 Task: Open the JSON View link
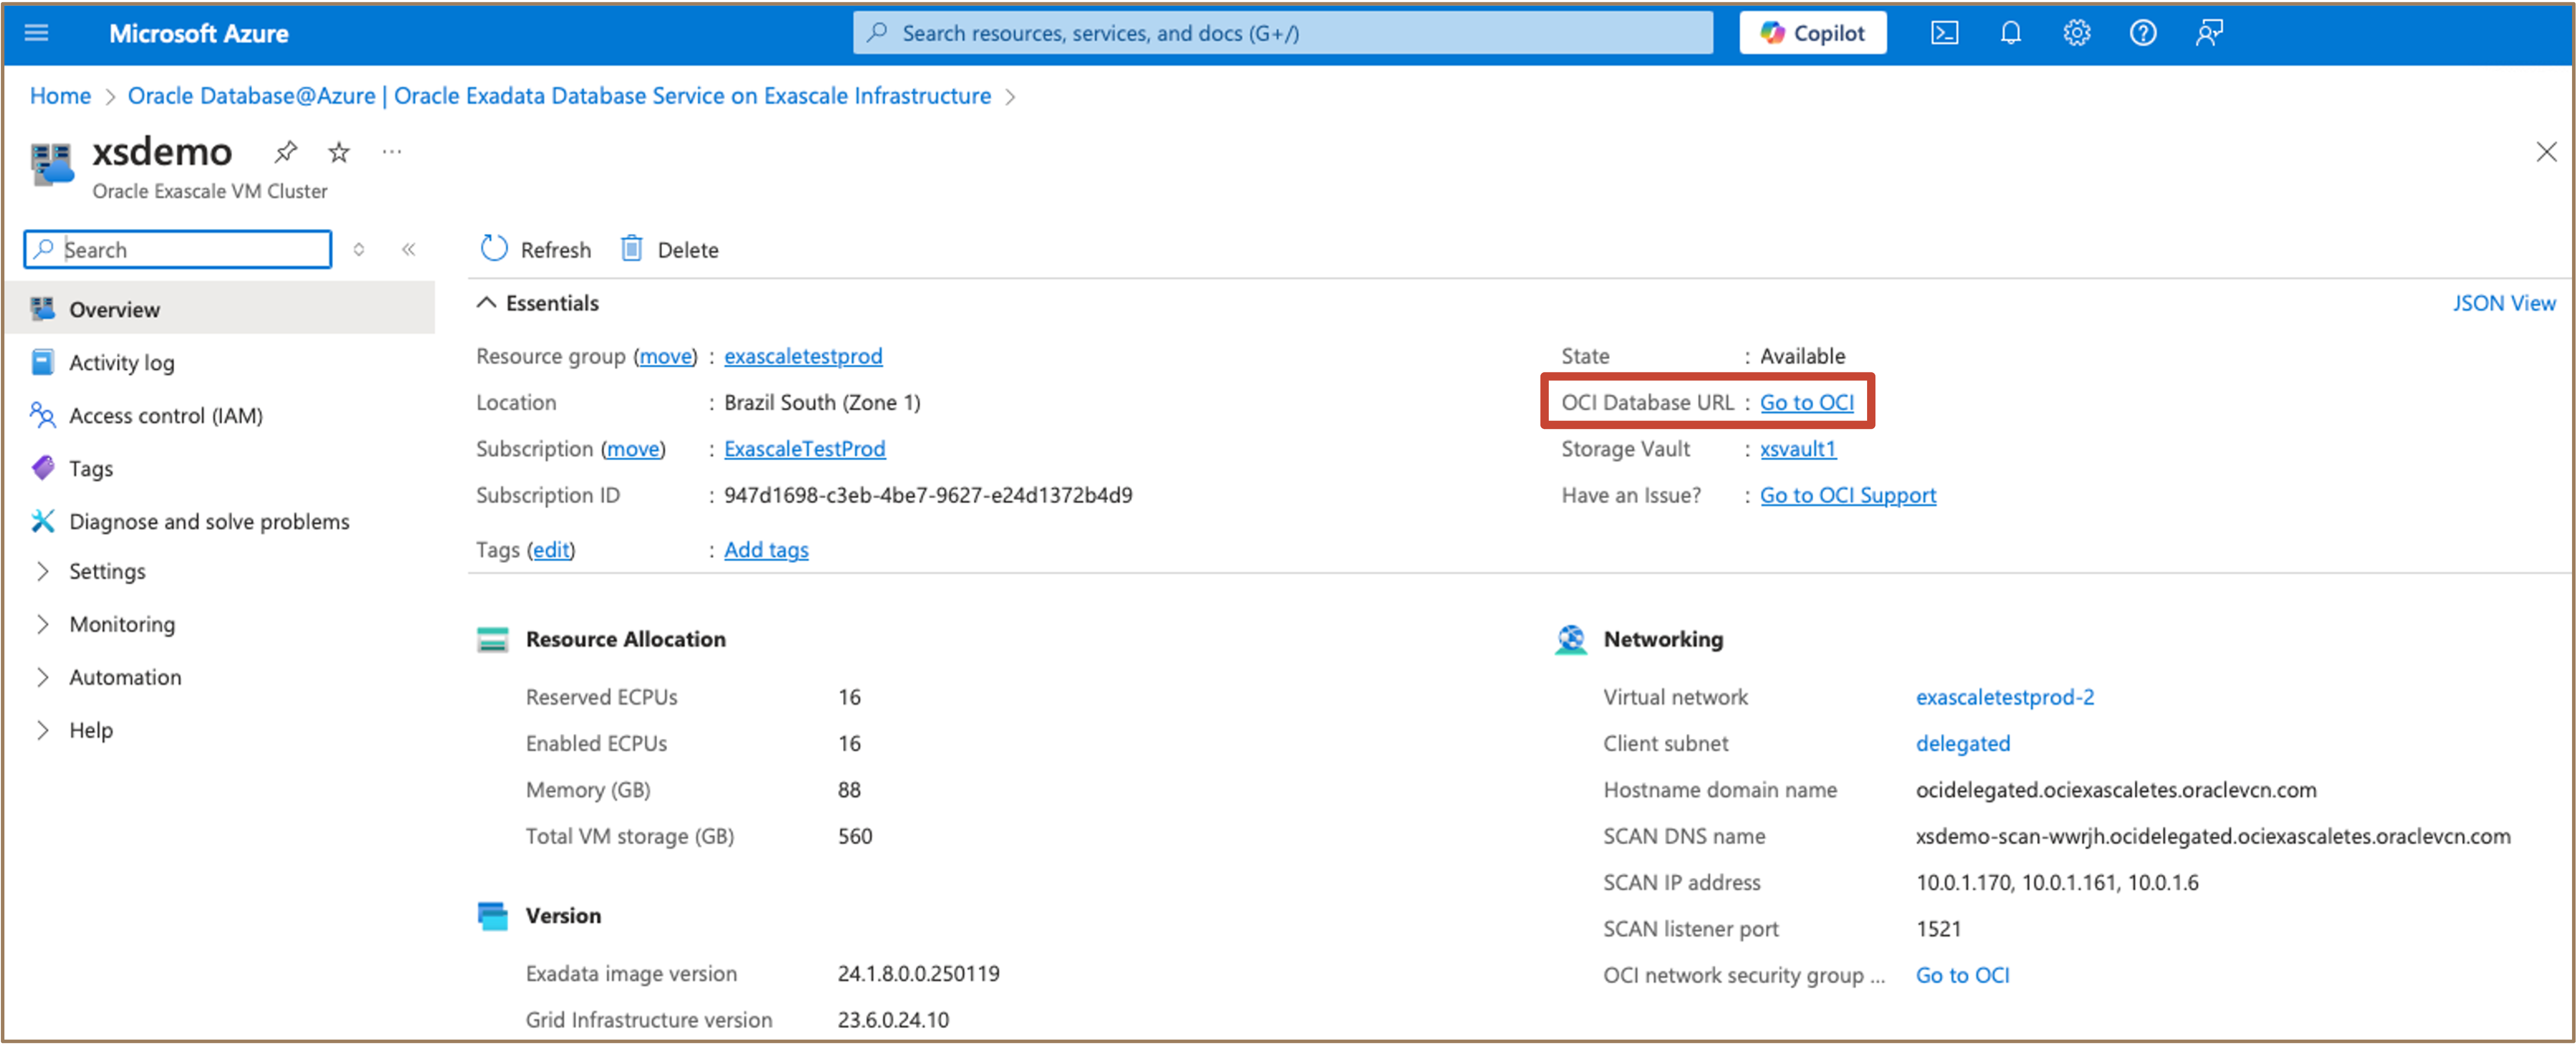2503,303
